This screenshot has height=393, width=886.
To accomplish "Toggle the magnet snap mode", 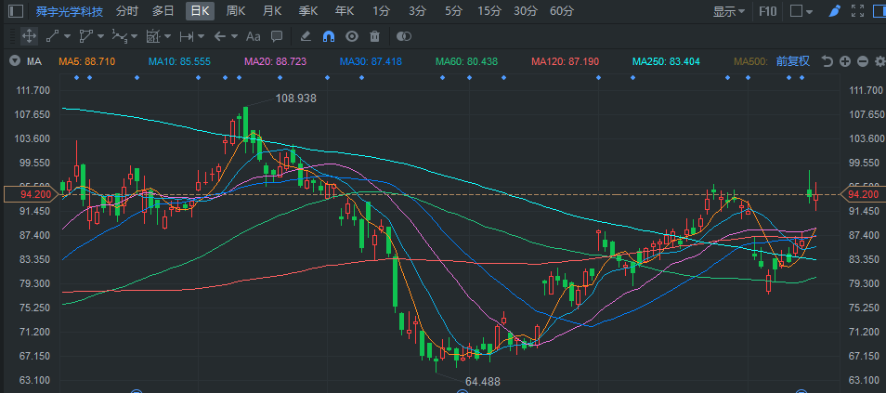I will click(329, 36).
